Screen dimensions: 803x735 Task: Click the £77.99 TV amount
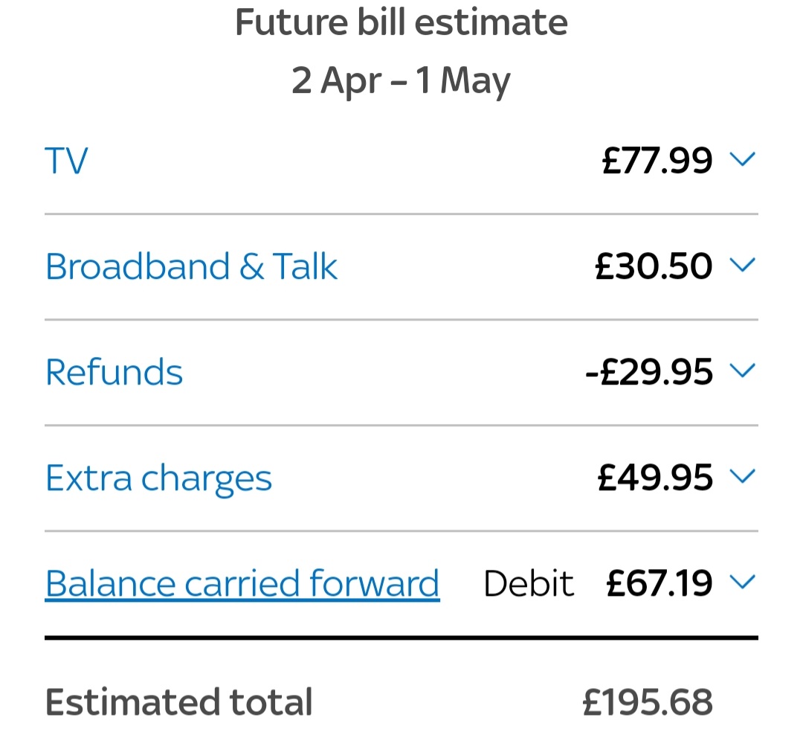coord(657,161)
